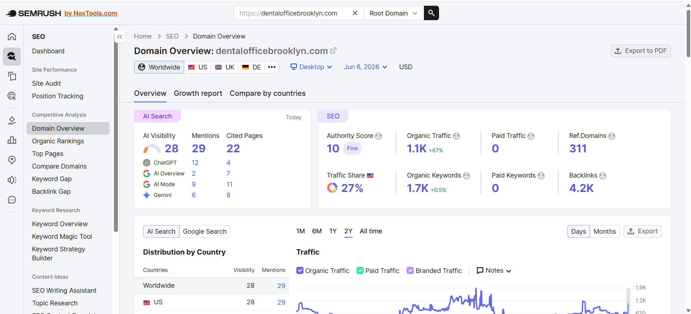Open Organic Rankings in sidebar
The width and height of the screenshot is (691, 314).
click(x=58, y=141)
